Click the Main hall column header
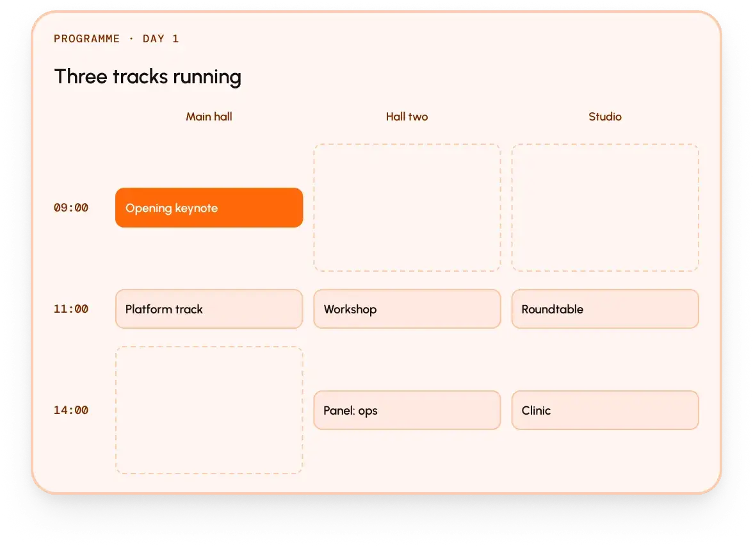753x546 pixels. (x=209, y=117)
